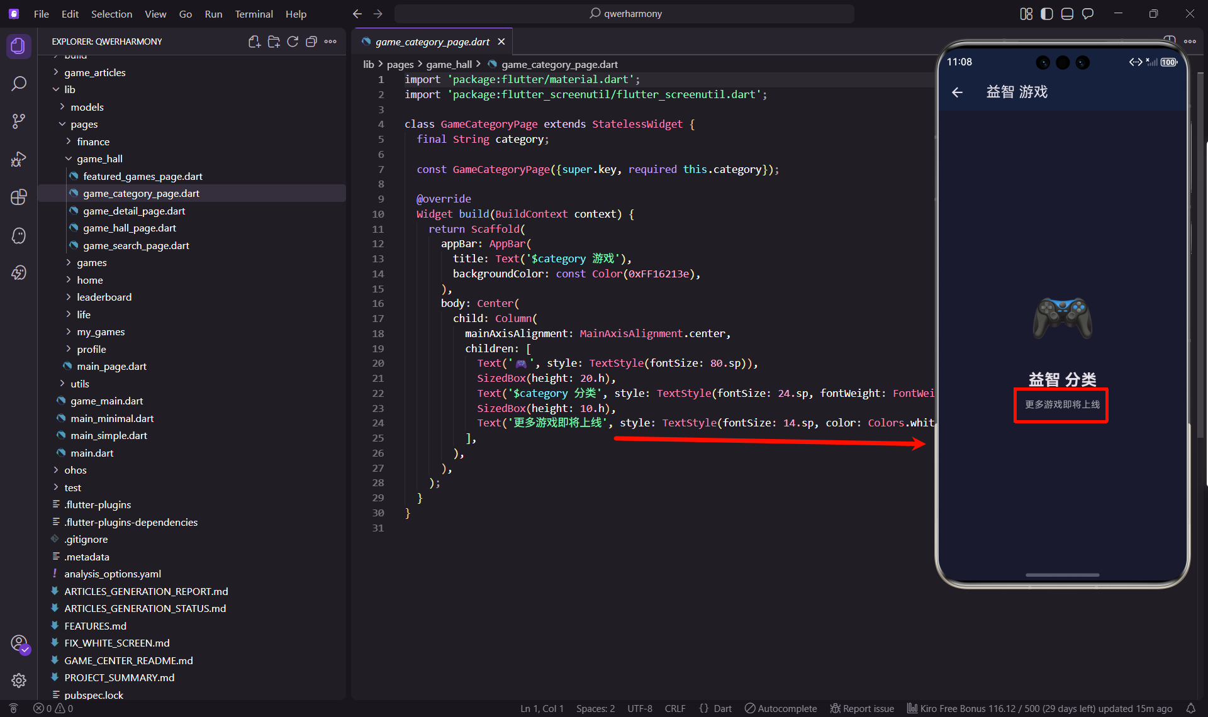Click Report issue in status bar
This screenshot has height=717, width=1208.
click(x=862, y=708)
